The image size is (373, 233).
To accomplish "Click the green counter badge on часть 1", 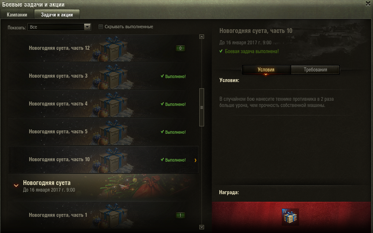I will 180,215.
